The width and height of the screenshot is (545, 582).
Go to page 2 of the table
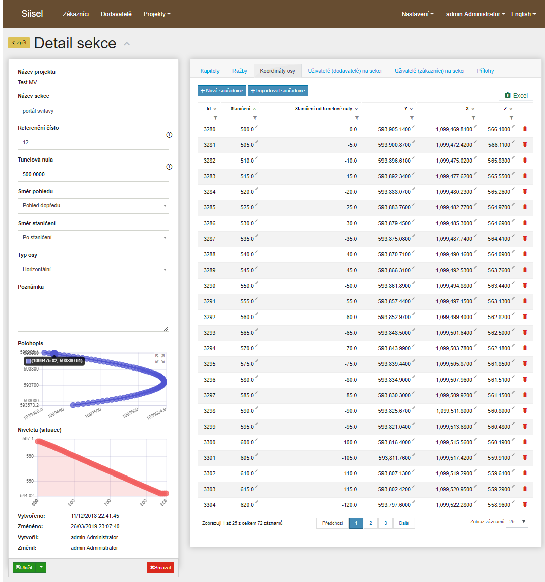click(x=370, y=523)
